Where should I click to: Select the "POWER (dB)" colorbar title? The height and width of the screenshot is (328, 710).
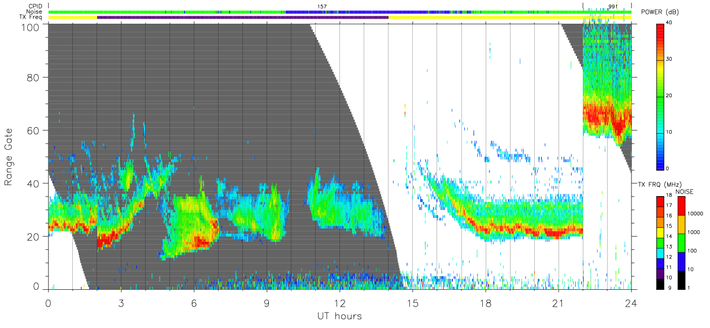[660, 12]
